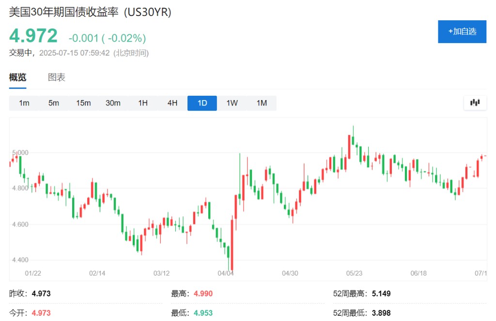Click the 最高 value 4.990
This screenshot has height=321, width=496.
[x=203, y=293]
